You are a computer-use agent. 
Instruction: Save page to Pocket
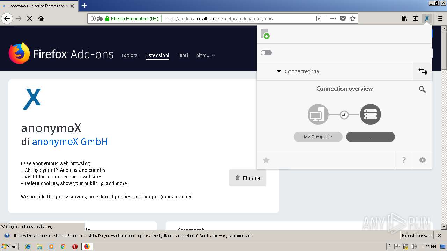pyautogui.click(x=343, y=18)
